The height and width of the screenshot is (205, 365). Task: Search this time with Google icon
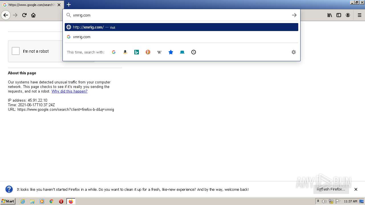114,52
